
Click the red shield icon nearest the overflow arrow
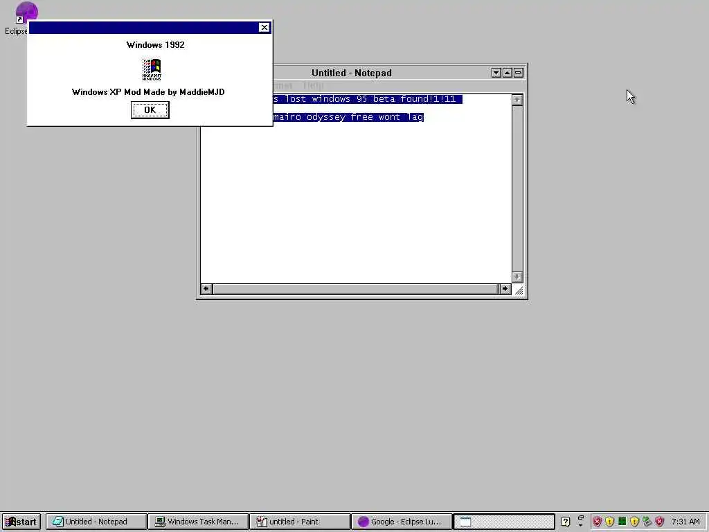click(x=598, y=522)
